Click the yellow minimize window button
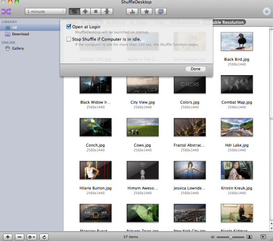 [10, 2]
